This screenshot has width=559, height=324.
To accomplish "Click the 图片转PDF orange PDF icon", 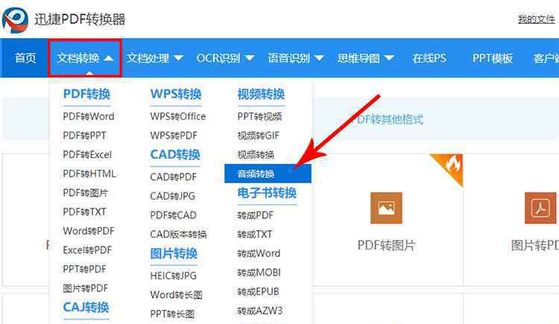I will [x=540, y=208].
